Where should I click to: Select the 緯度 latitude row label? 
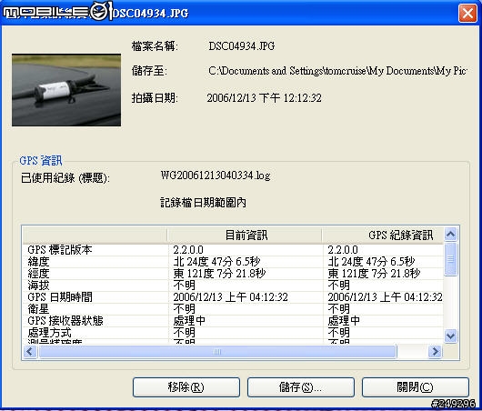tap(38, 262)
